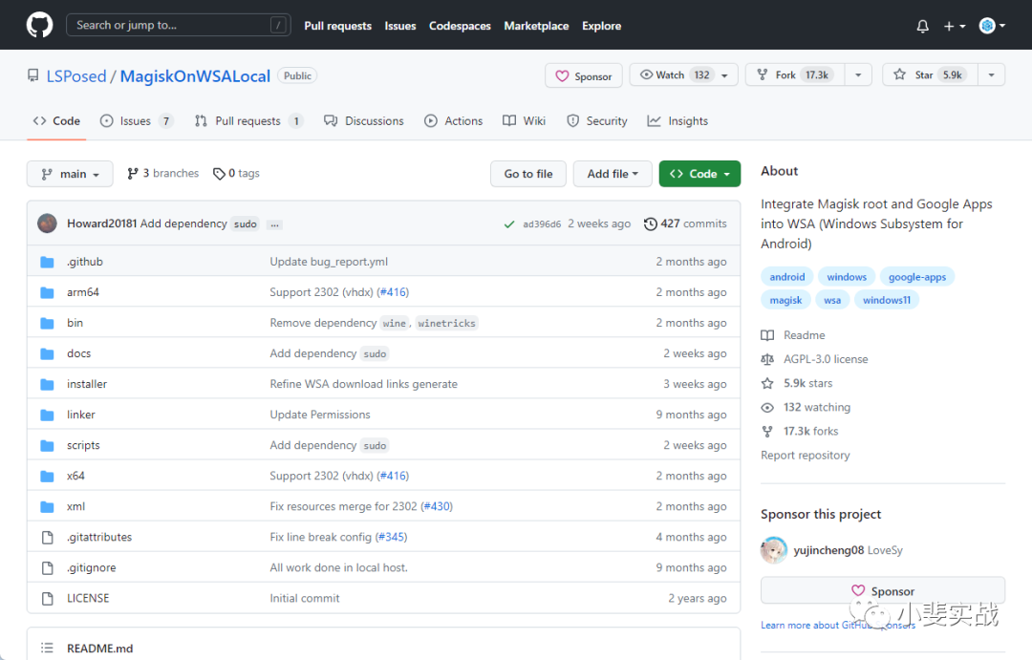Image resolution: width=1032 pixels, height=660 pixels.
Task: View the 0 tags link
Action: tap(236, 173)
